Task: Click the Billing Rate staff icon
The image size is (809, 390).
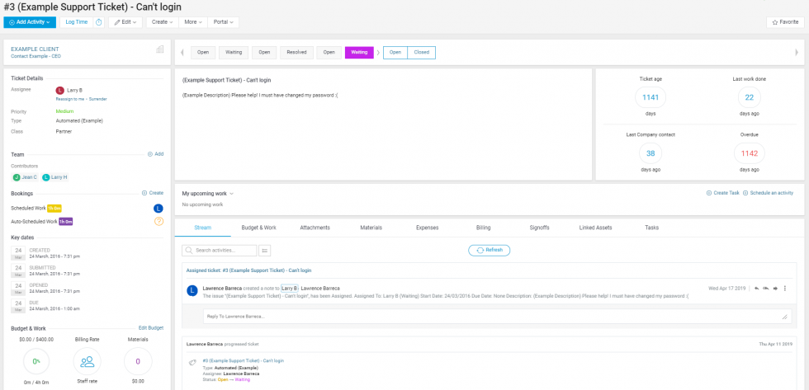Action: click(88, 362)
